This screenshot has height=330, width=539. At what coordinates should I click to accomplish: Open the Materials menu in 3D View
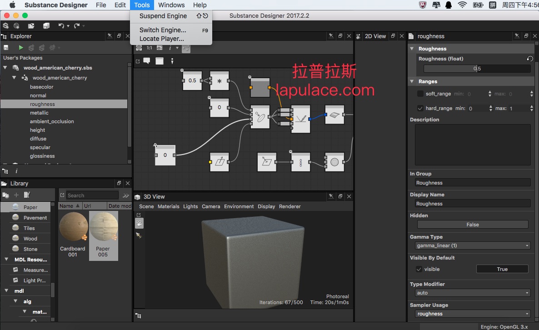pos(169,206)
